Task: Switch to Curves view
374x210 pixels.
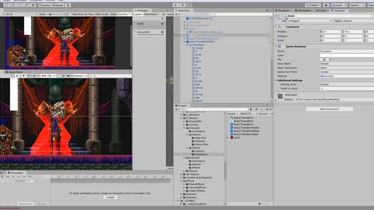Action: (41, 204)
